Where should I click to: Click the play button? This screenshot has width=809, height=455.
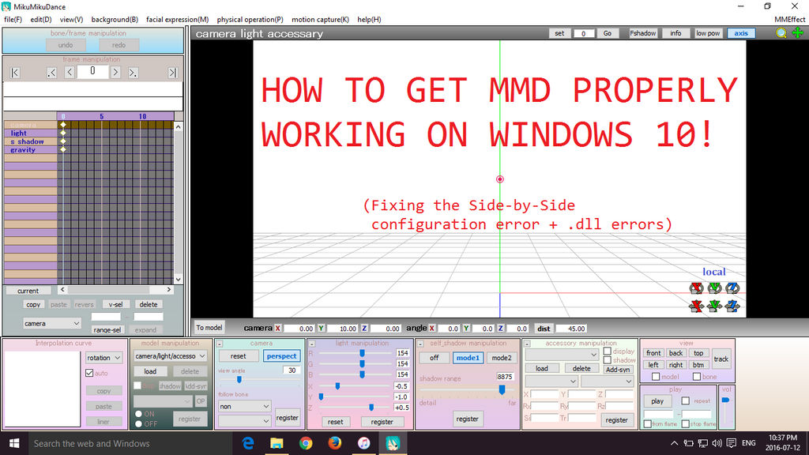[657, 400]
